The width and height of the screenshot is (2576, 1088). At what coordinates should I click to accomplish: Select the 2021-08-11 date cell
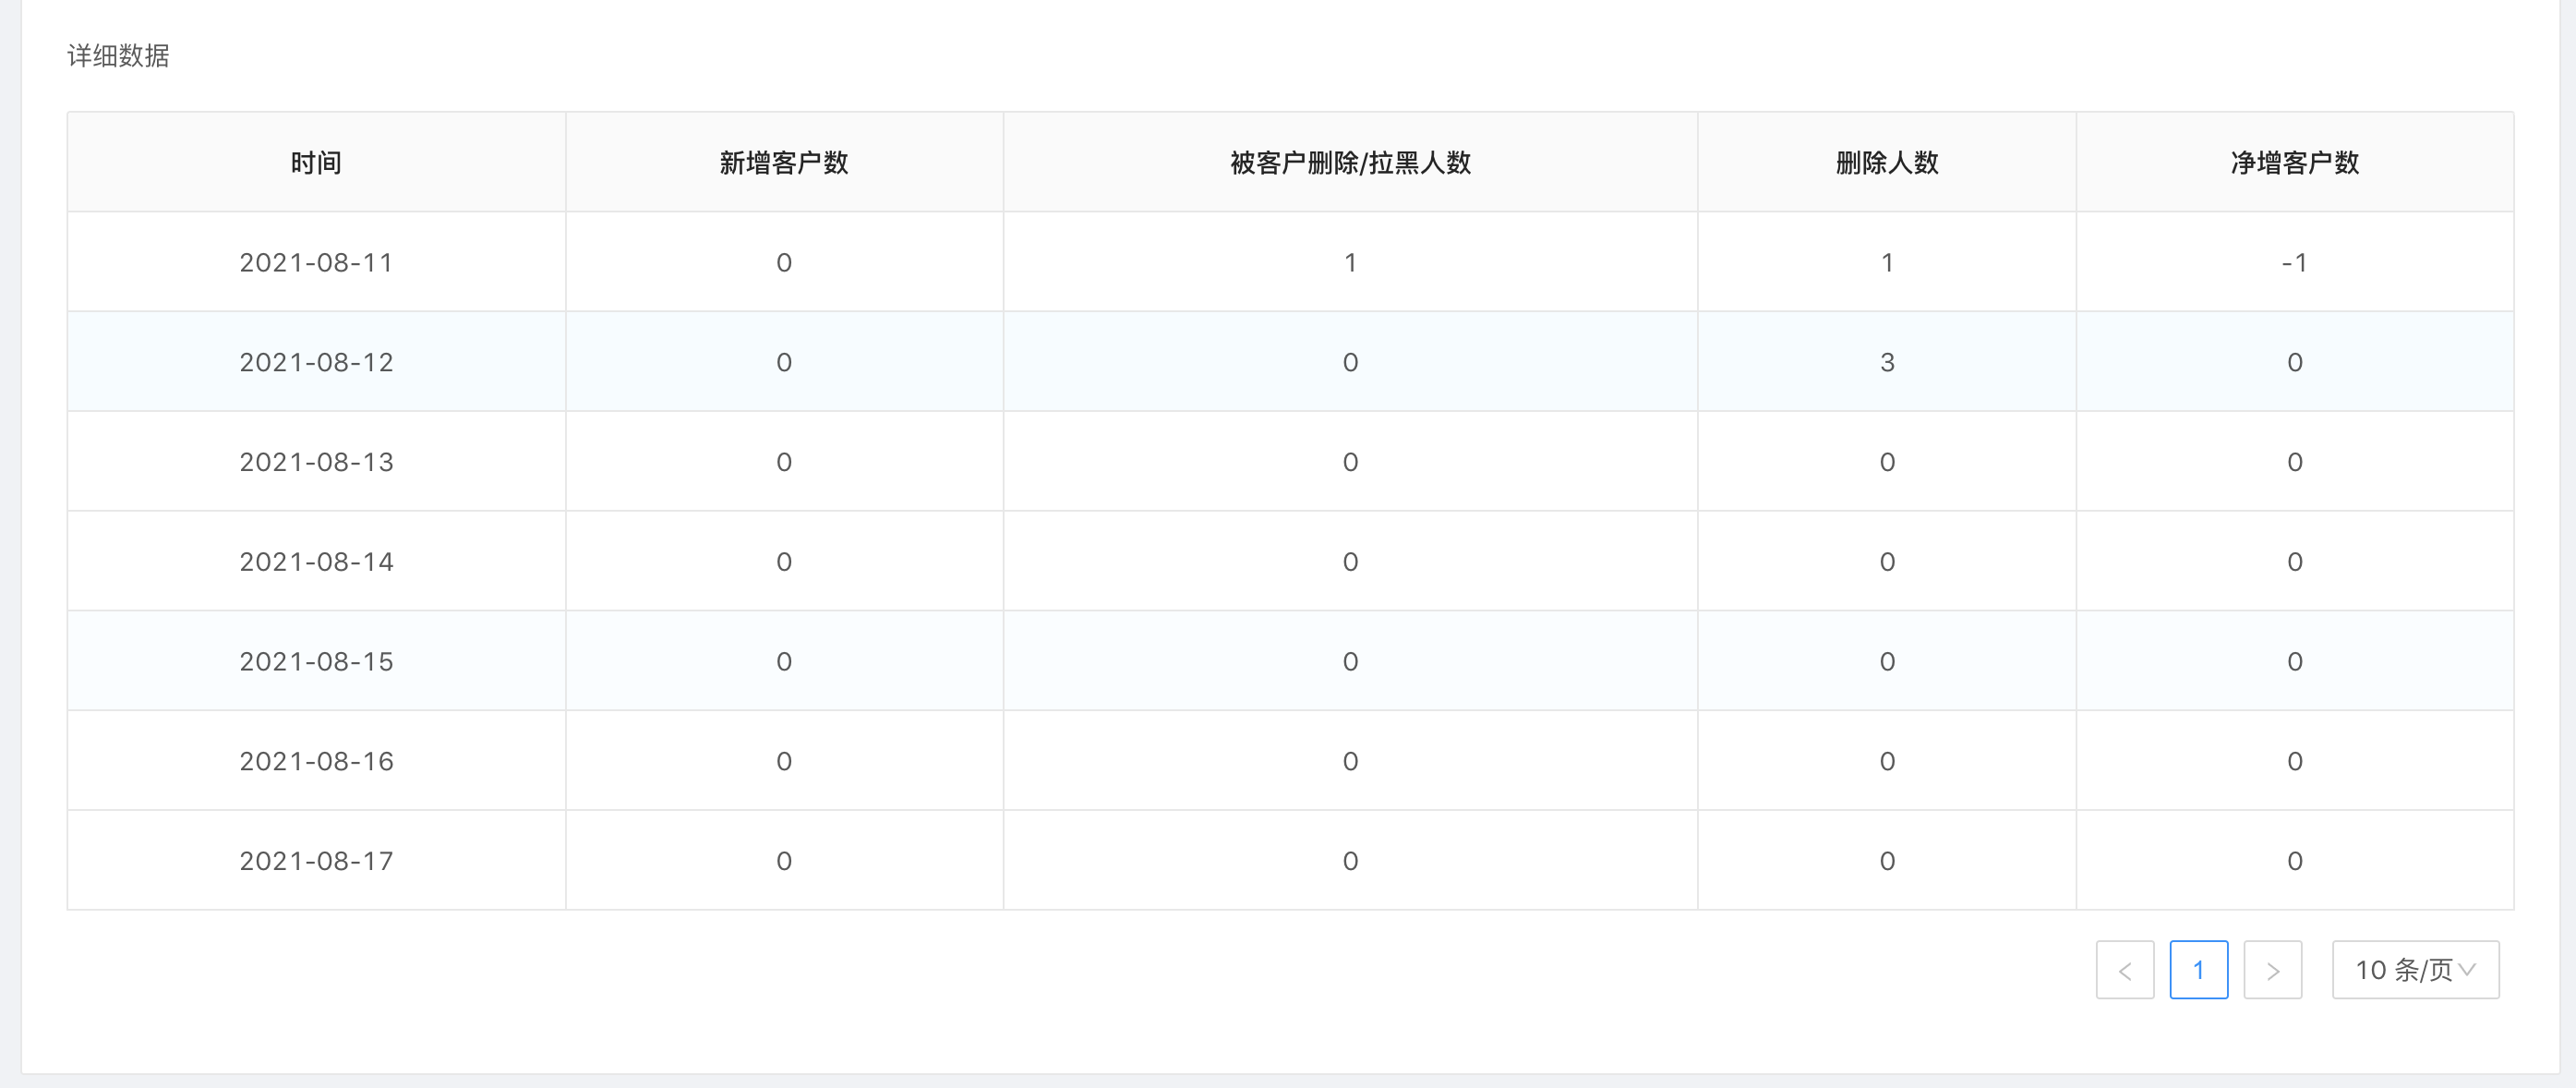click(316, 263)
